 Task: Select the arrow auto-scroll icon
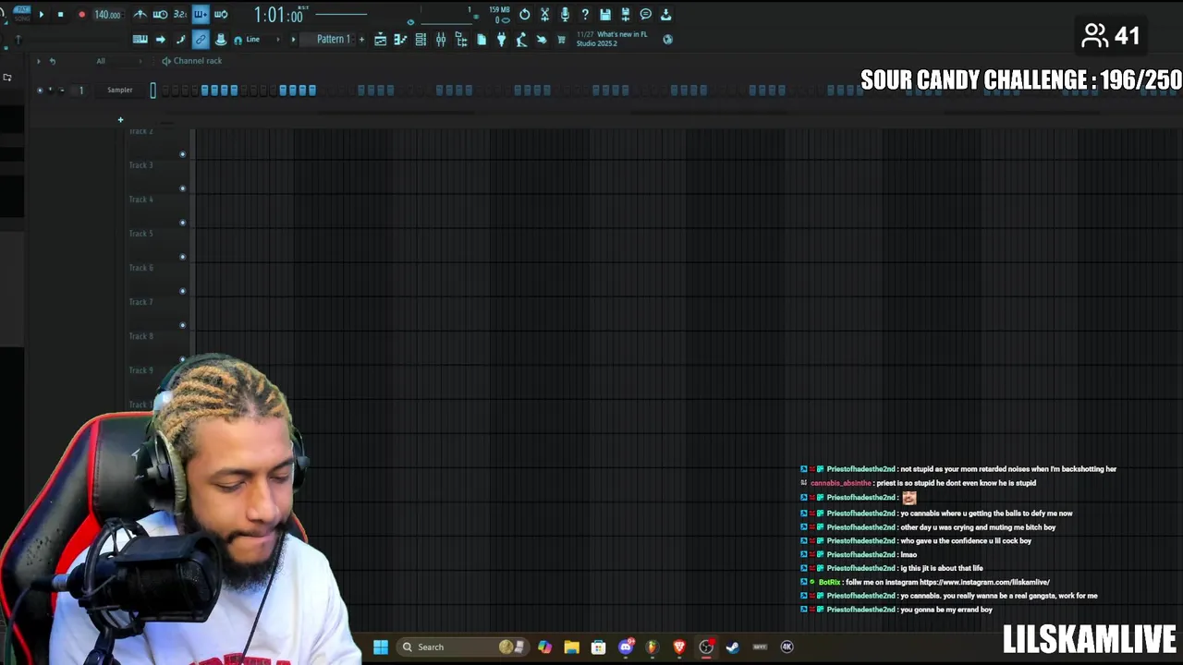coord(160,40)
